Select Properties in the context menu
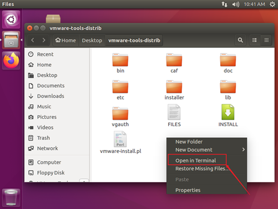 (x=207, y=190)
